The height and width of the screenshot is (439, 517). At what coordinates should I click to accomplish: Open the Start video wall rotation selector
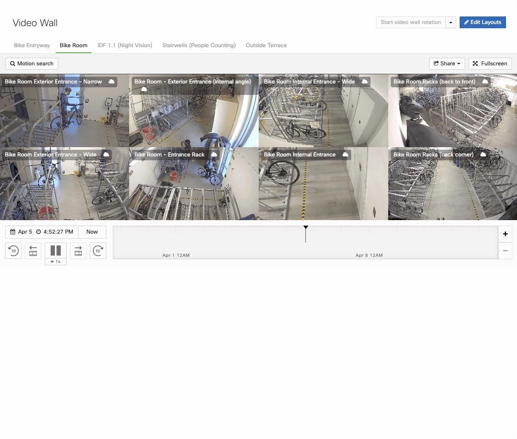pyautogui.click(x=411, y=22)
